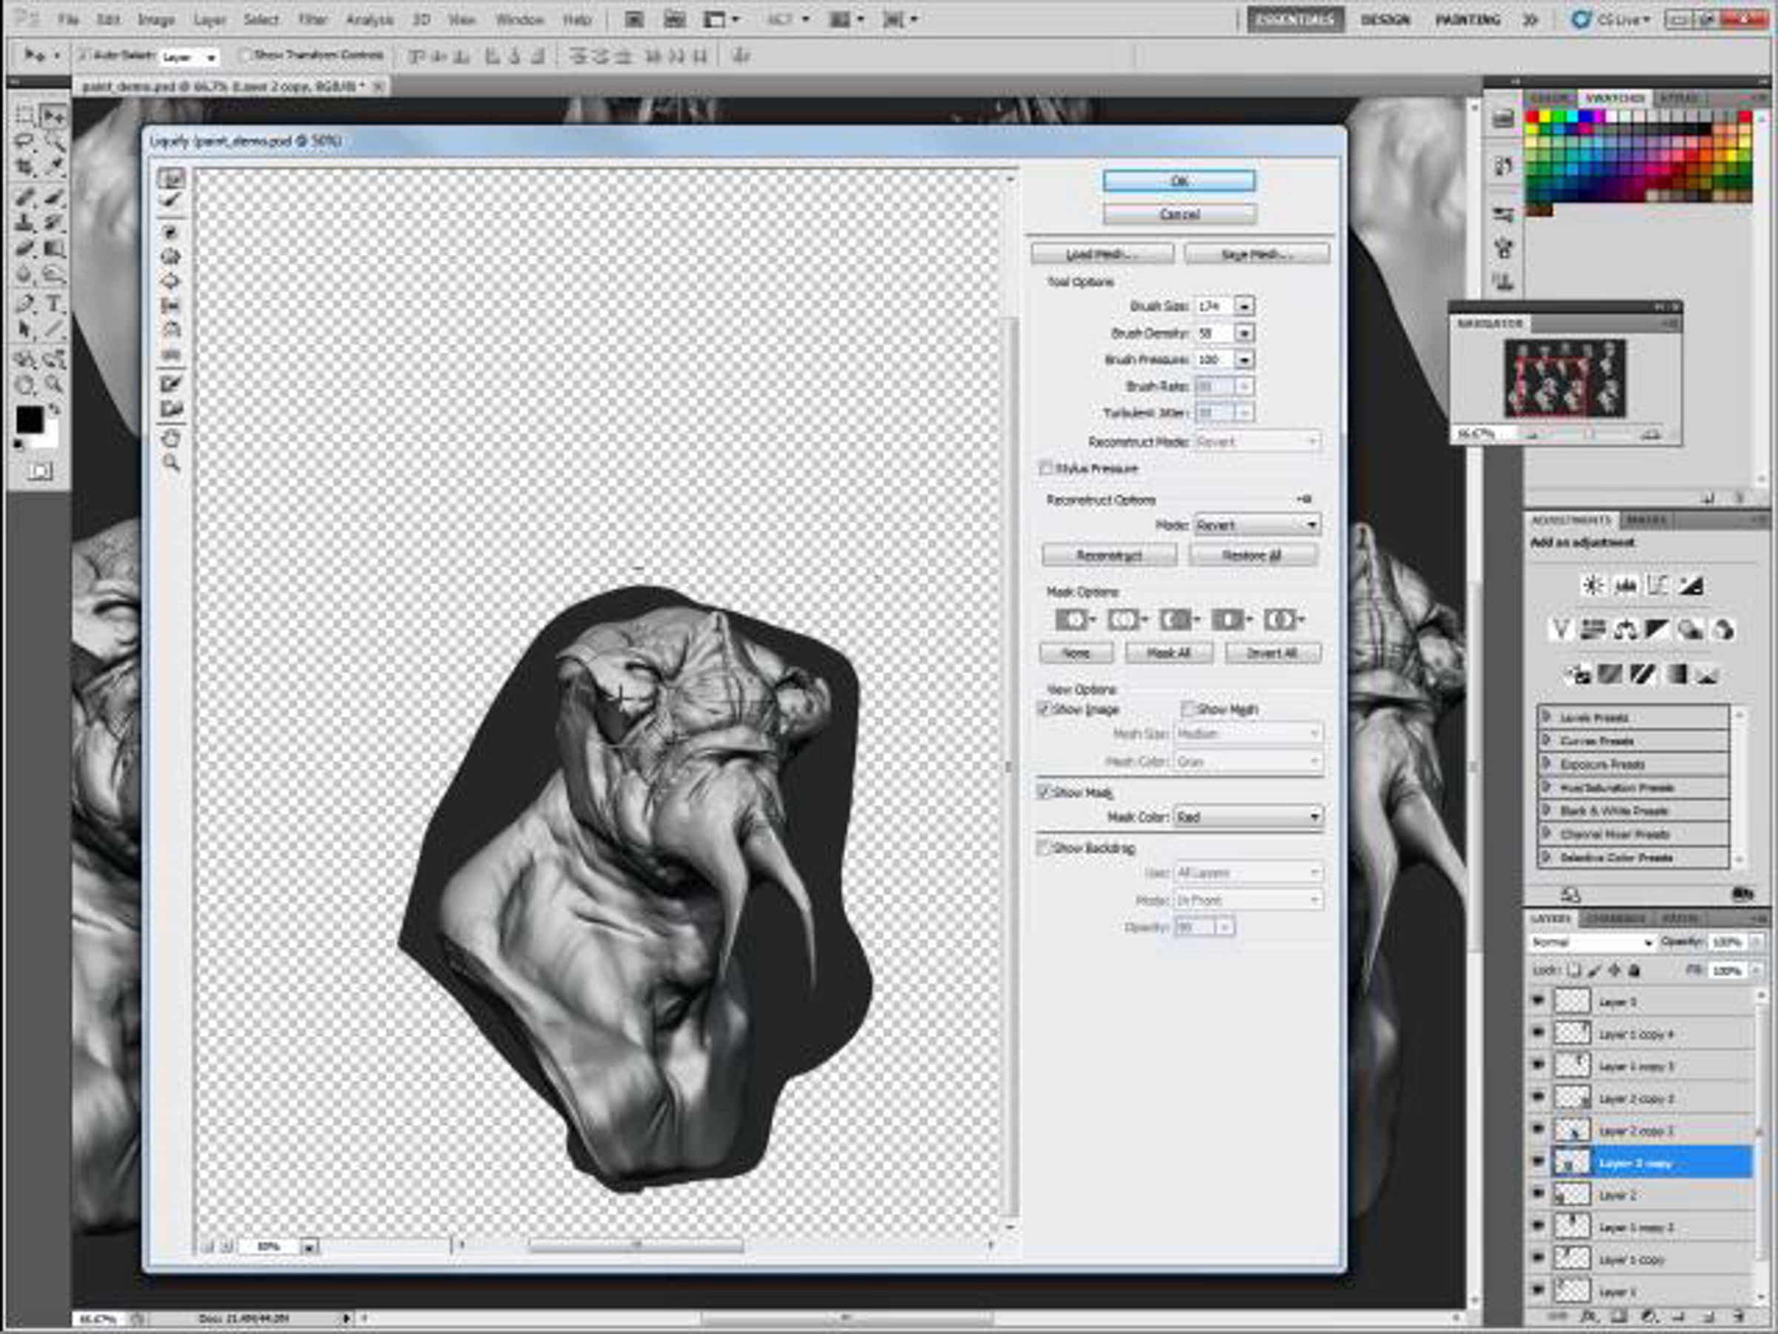Select the Bloat tool in Liquify

pyautogui.click(x=170, y=282)
